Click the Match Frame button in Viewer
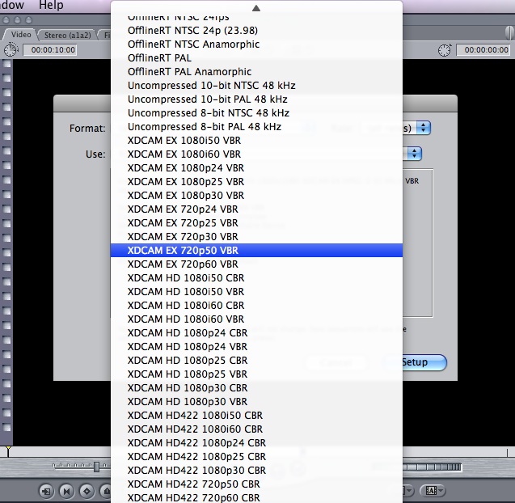 tap(46, 491)
